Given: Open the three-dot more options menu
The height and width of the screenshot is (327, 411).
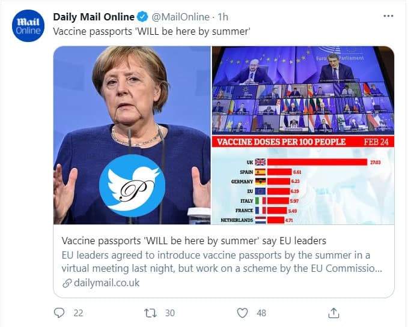Looking at the screenshot, I should pos(388,16).
